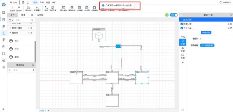Click the bucket icon in the left sidebar
The width and height of the screenshot is (233, 112).
tap(4, 47)
